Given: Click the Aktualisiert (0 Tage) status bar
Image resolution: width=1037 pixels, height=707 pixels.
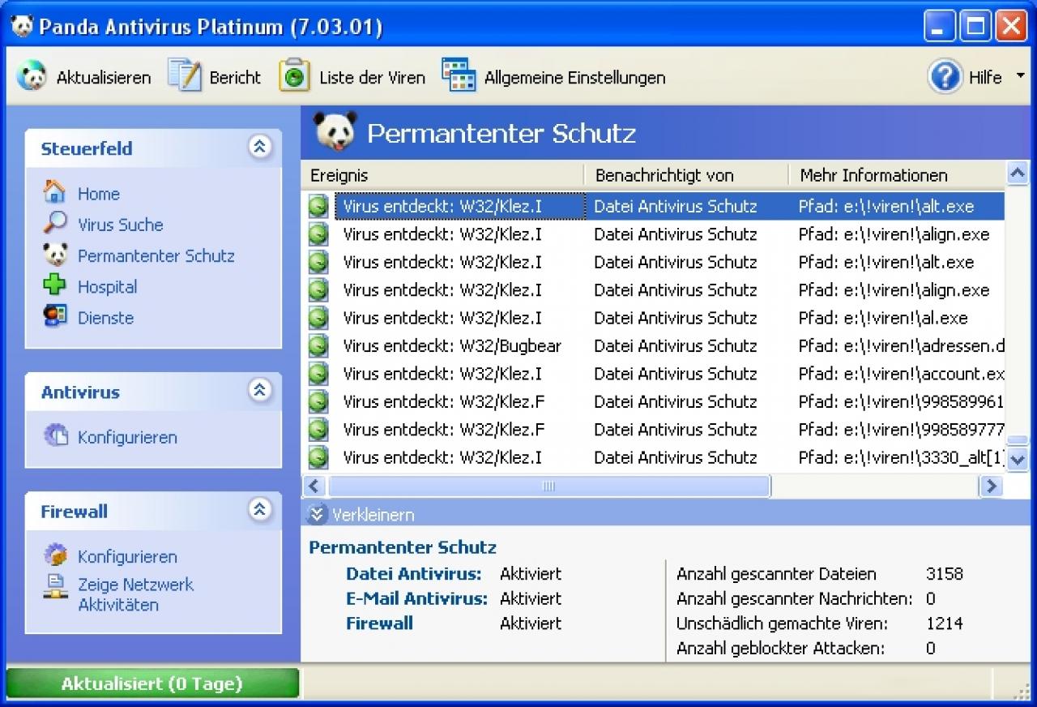Looking at the screenshot, I should click(152, 683).
